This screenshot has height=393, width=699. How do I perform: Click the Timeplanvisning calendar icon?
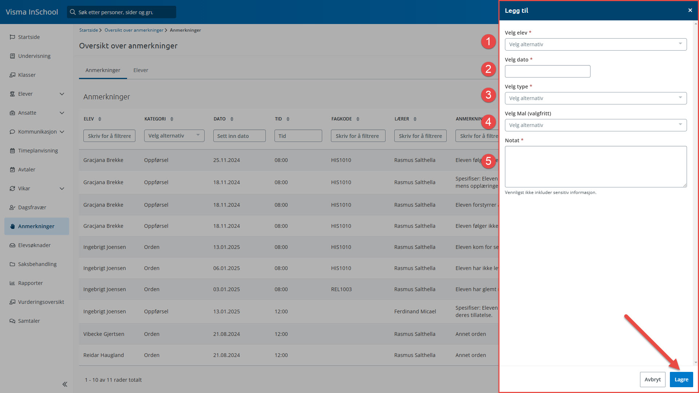click(12, 151)
